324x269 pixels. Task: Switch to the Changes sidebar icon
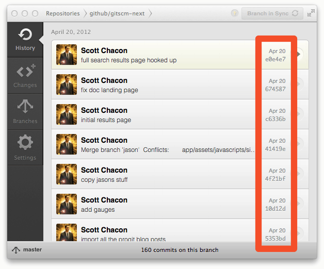pos(25,76)
